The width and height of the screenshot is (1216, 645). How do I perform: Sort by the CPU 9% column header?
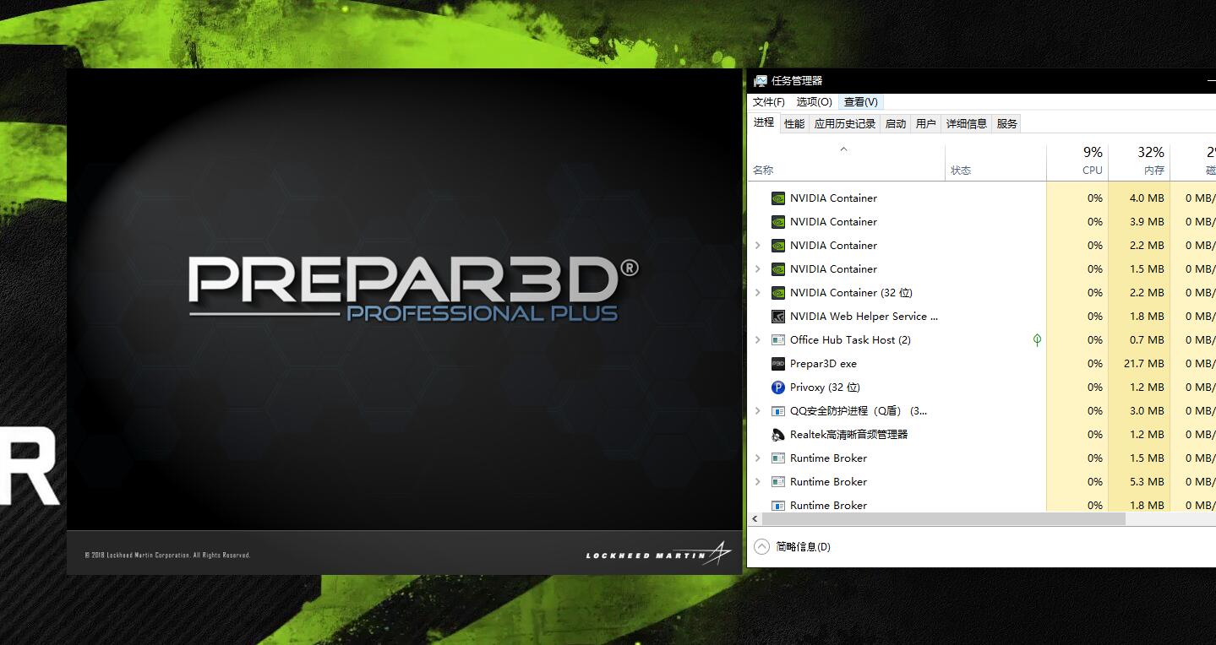point(1077,161)
